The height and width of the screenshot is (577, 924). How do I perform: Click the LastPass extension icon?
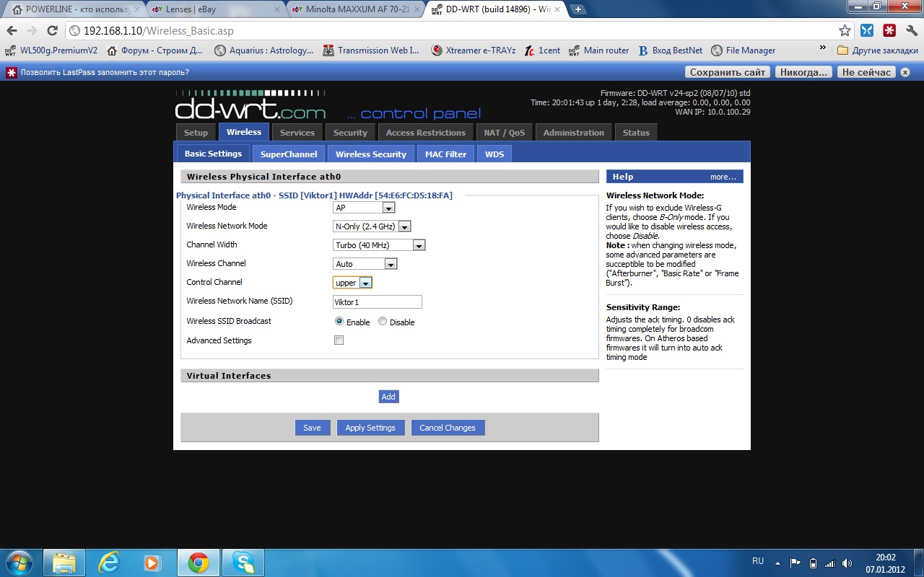890,31
